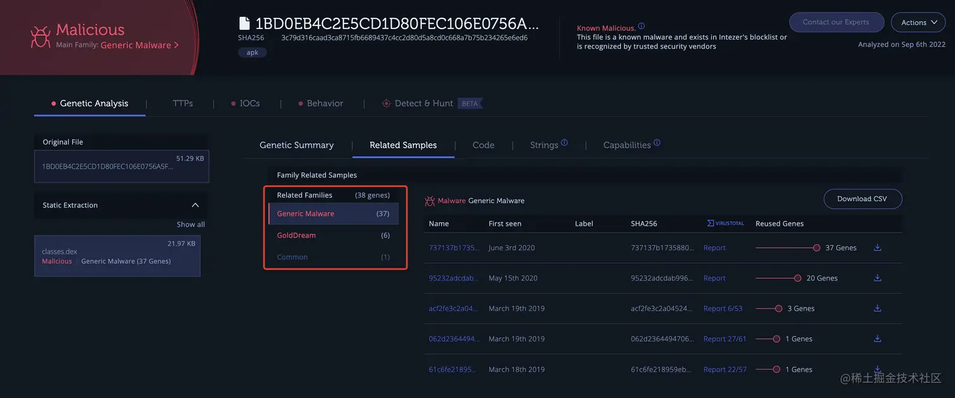955x398 pixels.
Task: Select the classes.dex extraction card
Action: point(117,256)
